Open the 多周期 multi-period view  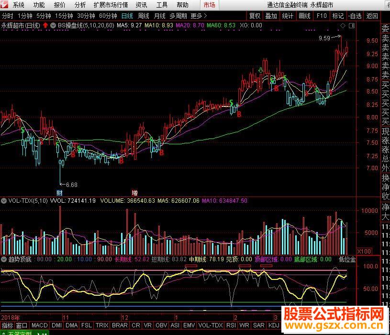178,16
